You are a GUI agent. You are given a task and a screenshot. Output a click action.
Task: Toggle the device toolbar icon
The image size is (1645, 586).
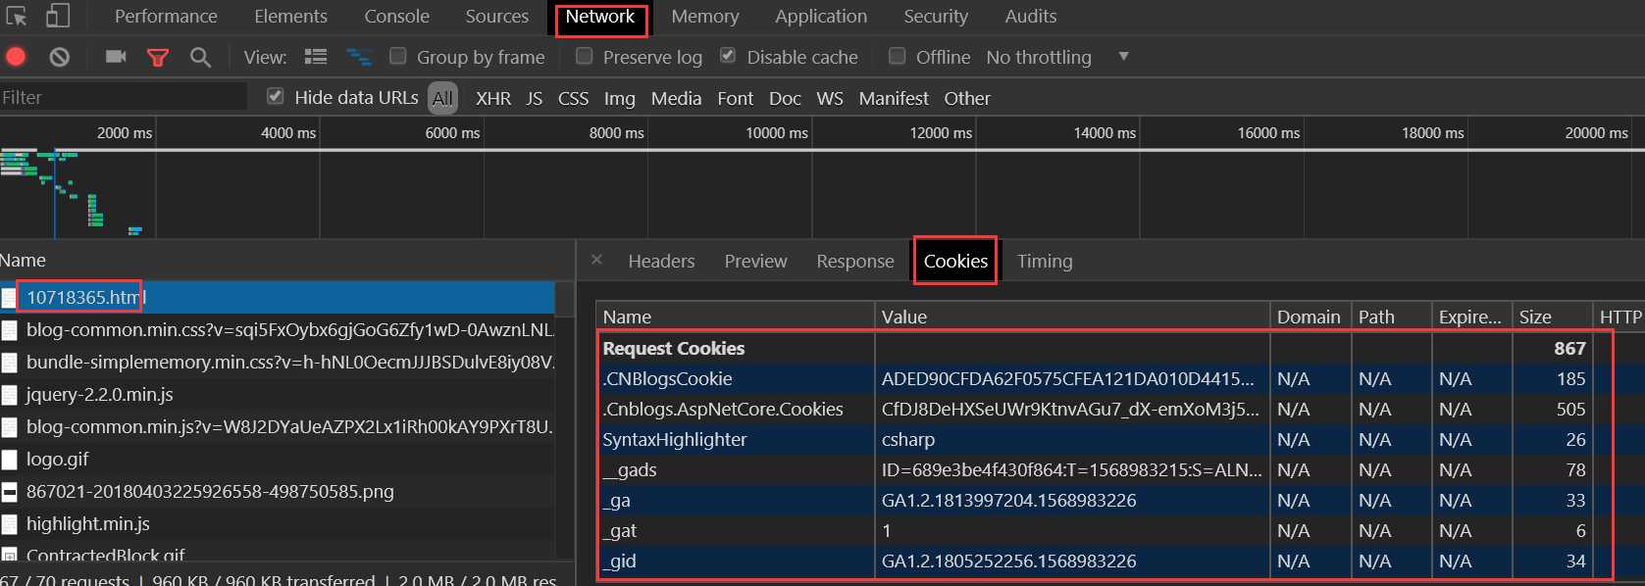58,17
